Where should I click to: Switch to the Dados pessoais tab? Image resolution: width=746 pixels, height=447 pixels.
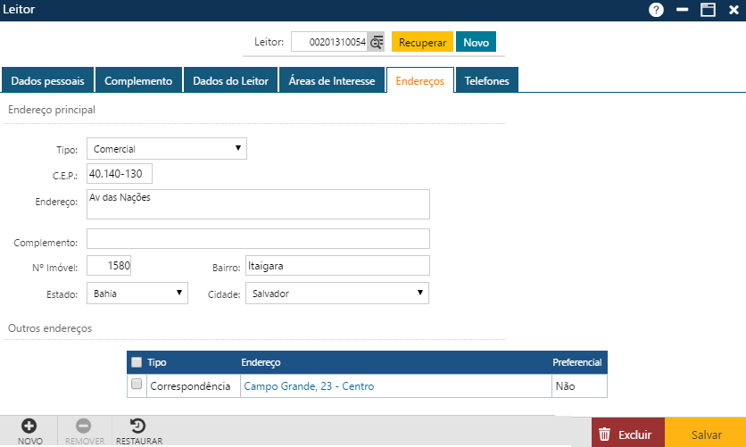point(47,81)
